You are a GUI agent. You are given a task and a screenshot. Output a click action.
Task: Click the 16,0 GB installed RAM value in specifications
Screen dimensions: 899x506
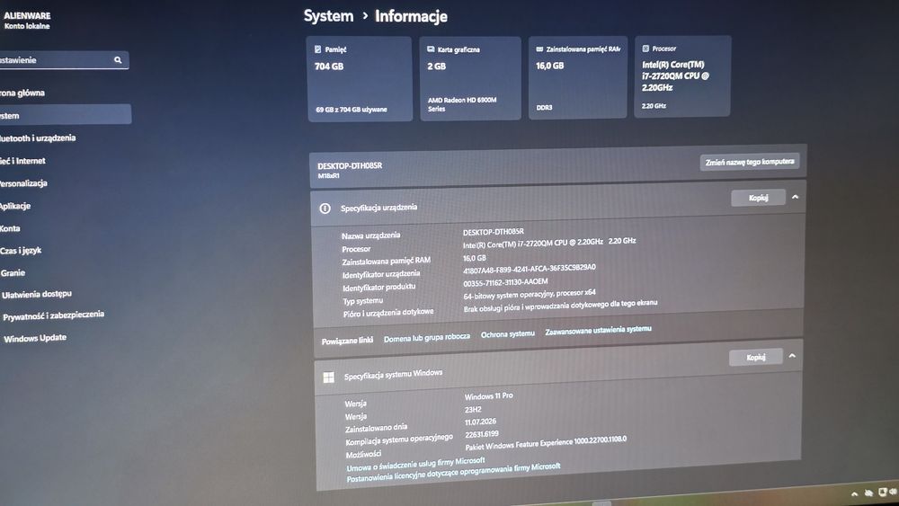click(x=474, y=258)
